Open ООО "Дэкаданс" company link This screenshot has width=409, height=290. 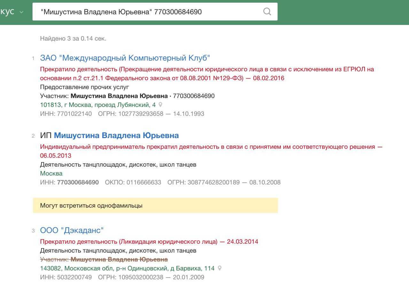tap(72, 230)
